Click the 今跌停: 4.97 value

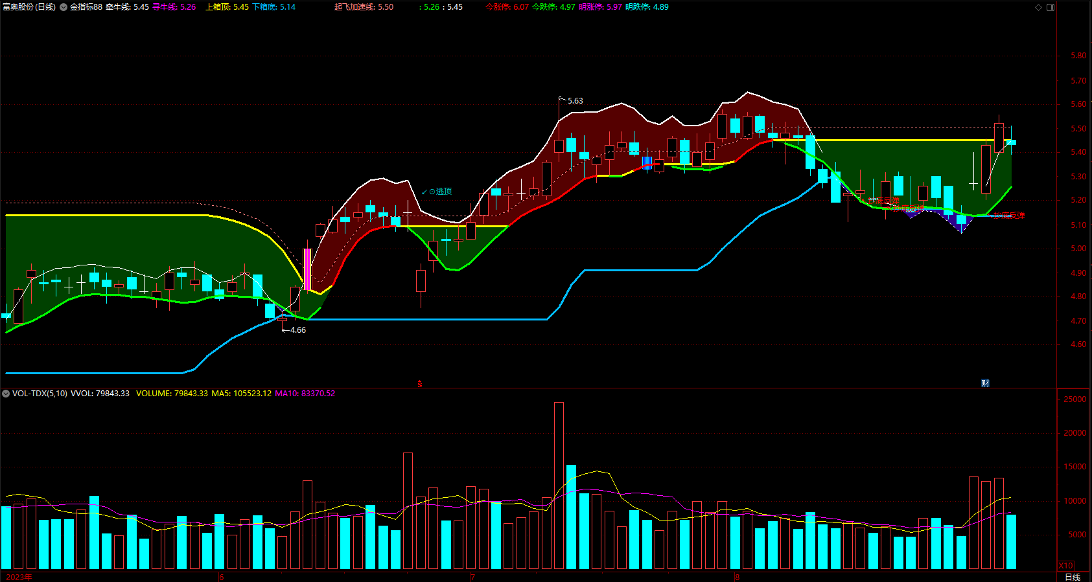(x=554, y=7)
